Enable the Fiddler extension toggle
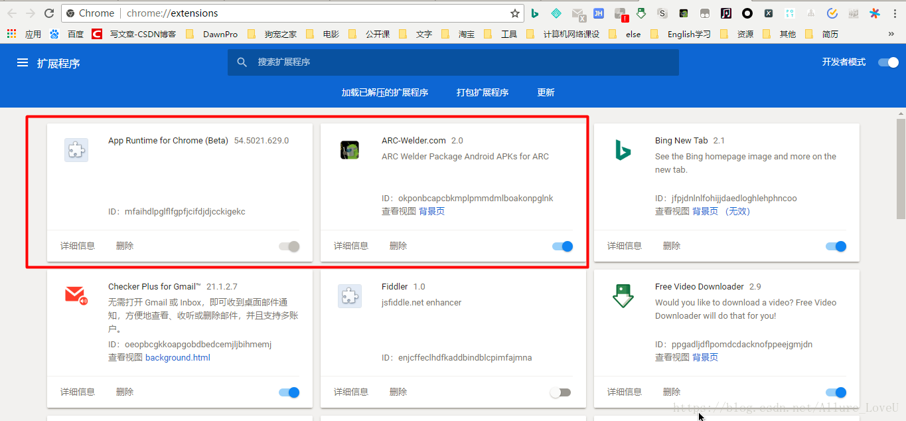The width and height of the screenshot is (906, 421). coord(560,392)
